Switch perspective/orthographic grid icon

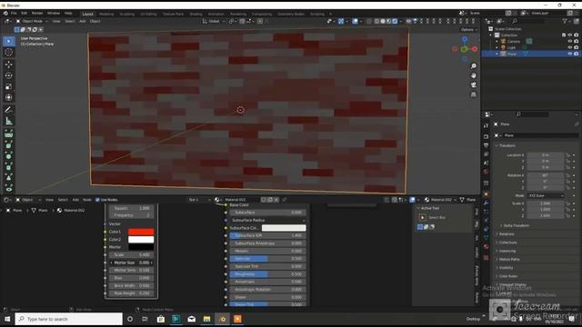473,94
